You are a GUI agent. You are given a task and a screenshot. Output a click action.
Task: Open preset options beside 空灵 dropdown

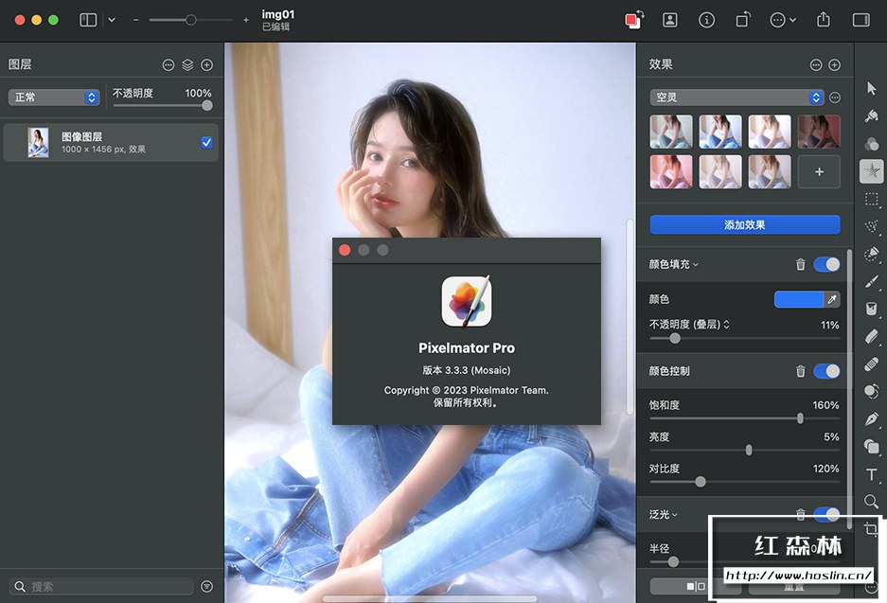point(834,98)
